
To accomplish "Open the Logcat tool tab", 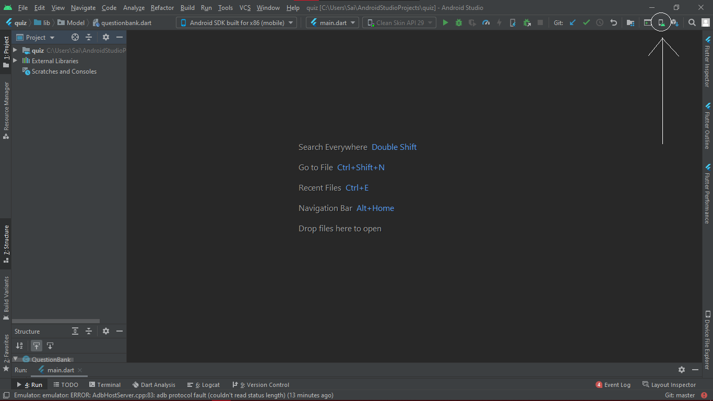I will click(x=204, y=385).
